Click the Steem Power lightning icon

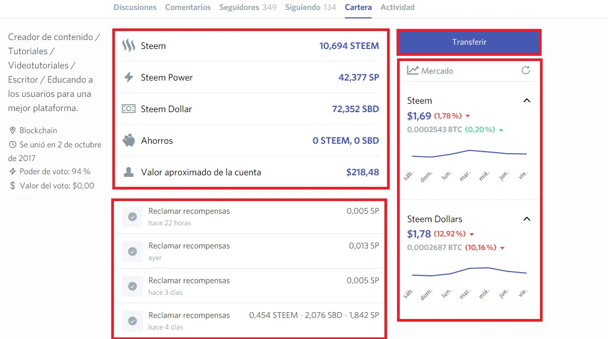coord(129,77)
